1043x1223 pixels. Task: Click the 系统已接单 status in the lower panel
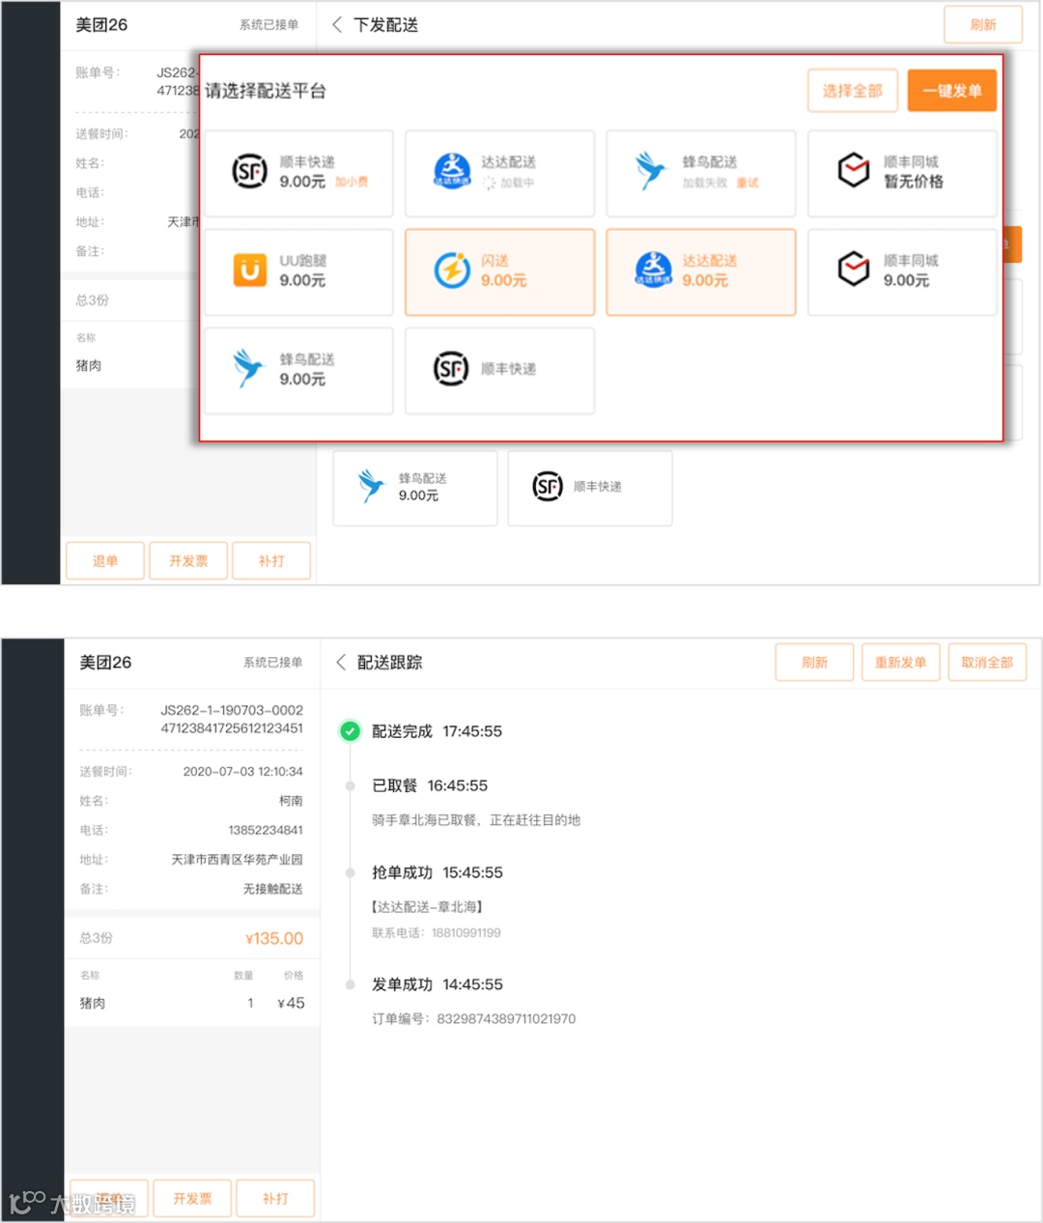pyautogui.click(x=272, y=663)
